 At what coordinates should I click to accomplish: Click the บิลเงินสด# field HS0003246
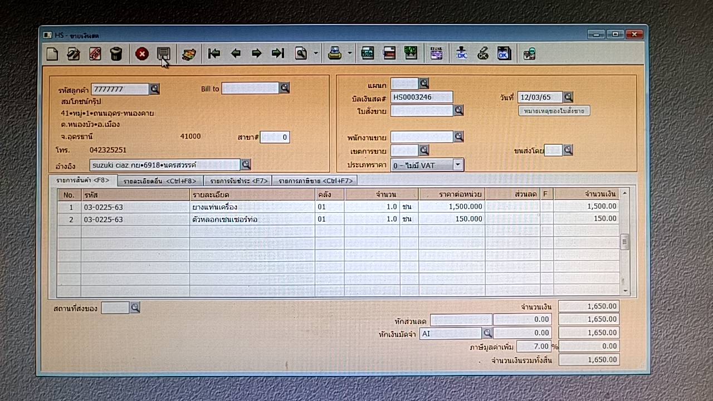click(422, 97)
